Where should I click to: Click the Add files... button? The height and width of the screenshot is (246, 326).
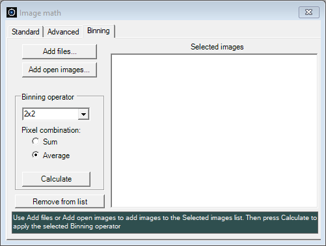pos(59,51)
